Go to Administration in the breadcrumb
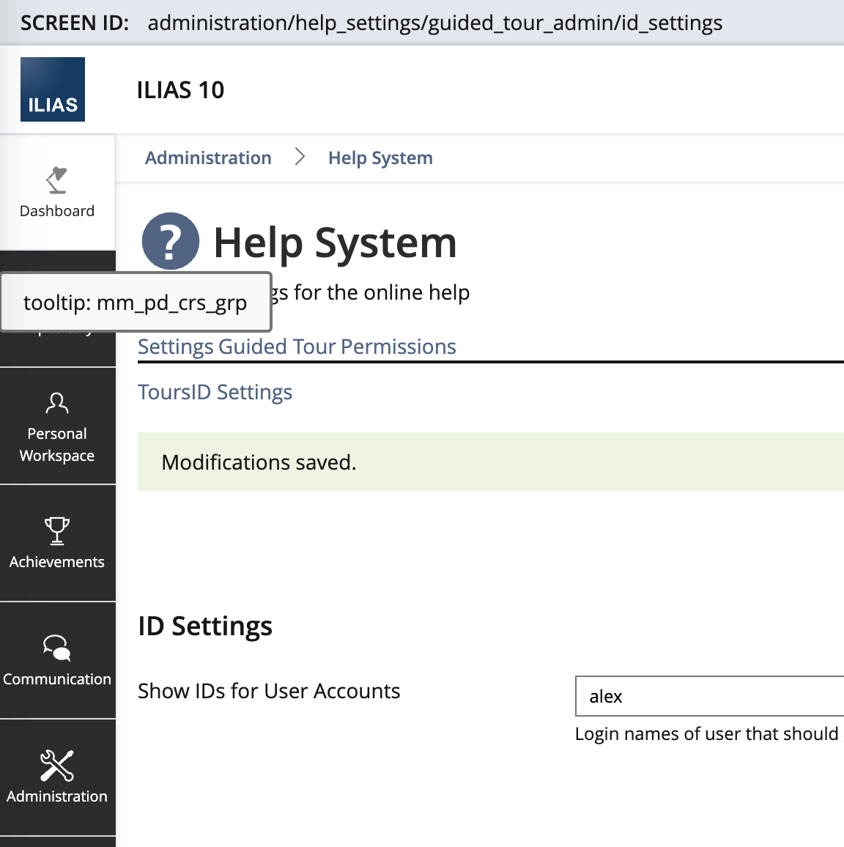The image size is (844, 847). 208,158
